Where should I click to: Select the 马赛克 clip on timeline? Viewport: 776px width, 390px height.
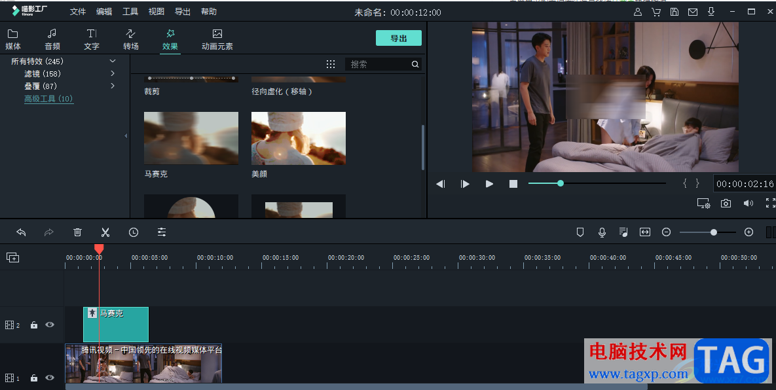click(x=116, y=325)
